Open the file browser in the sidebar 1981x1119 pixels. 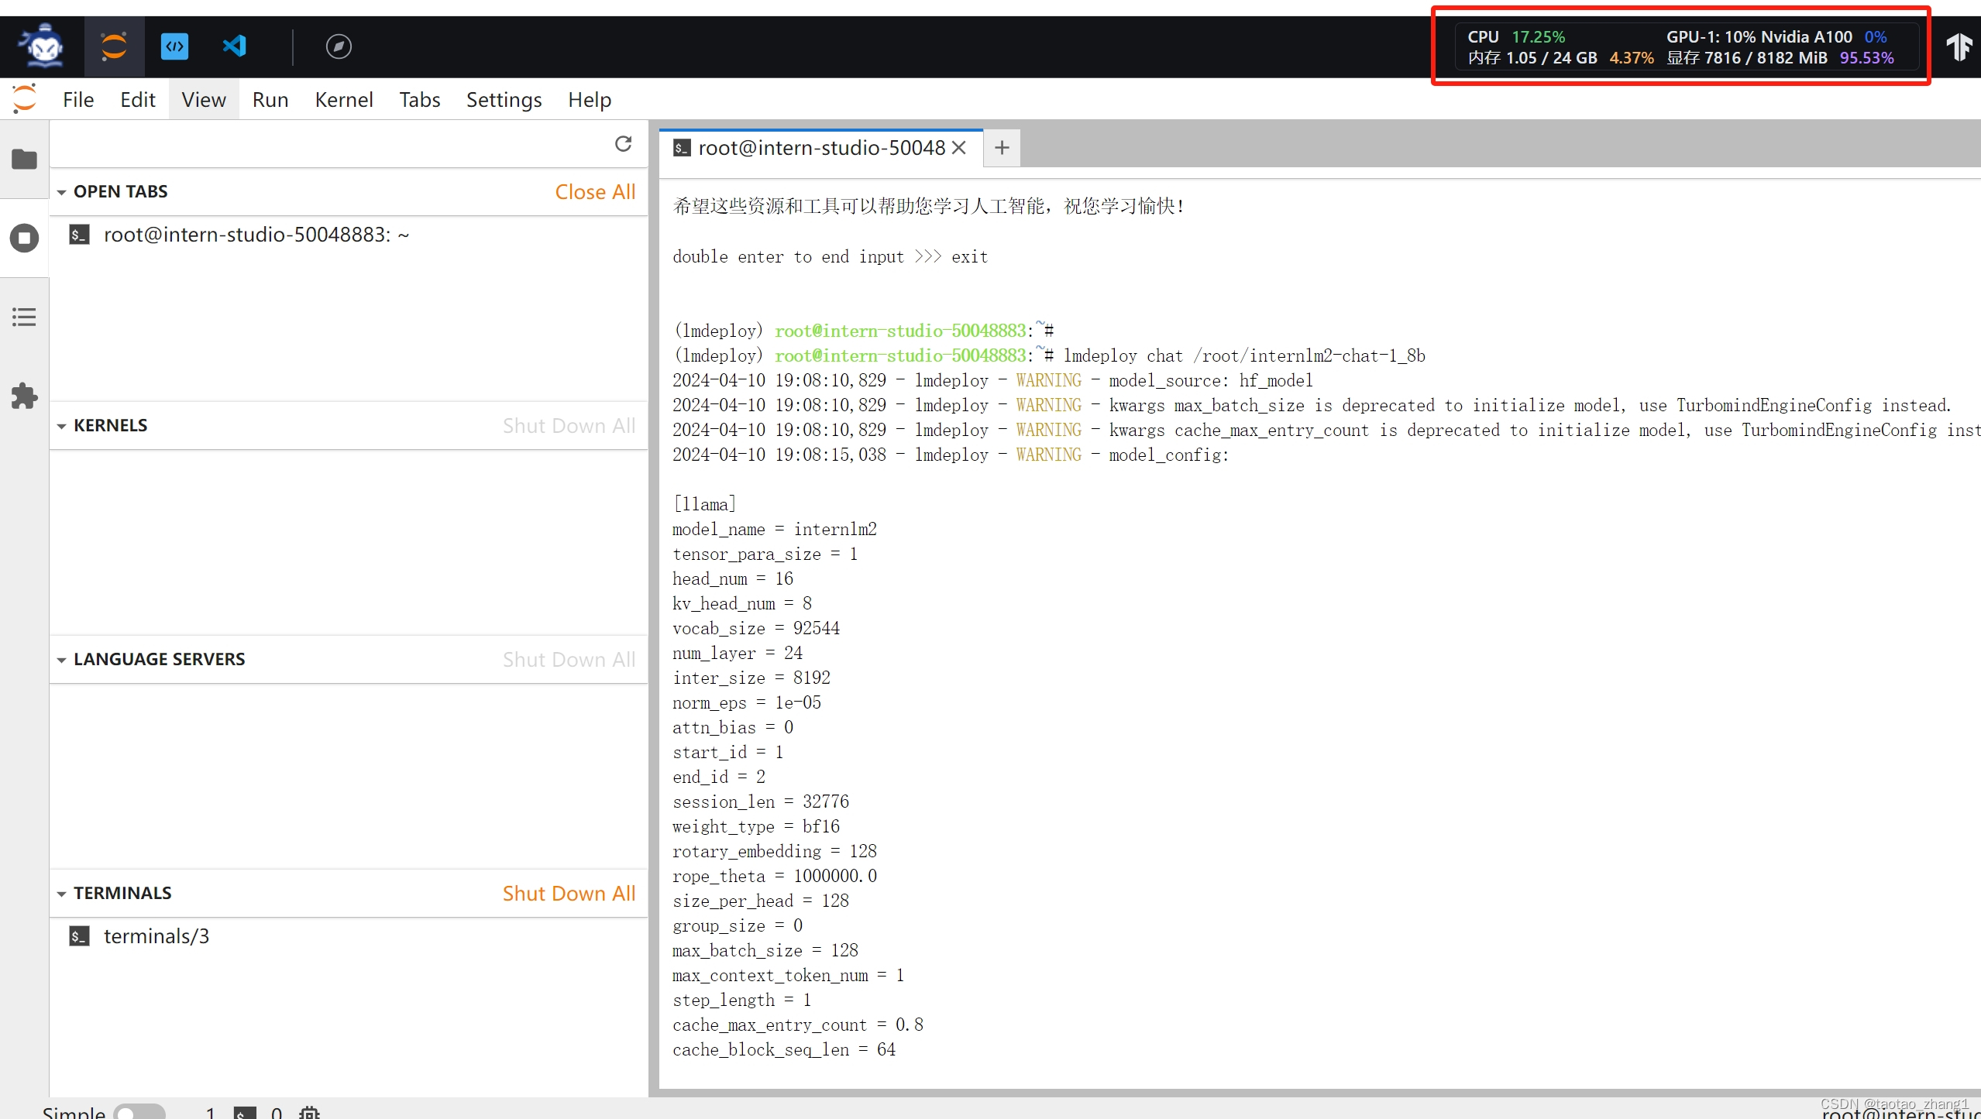pyautogui.click(x=24, y=159)
